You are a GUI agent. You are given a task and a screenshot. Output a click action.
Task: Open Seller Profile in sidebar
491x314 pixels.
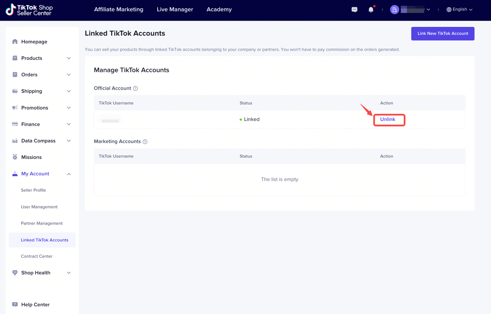click(x=33, y=191)
